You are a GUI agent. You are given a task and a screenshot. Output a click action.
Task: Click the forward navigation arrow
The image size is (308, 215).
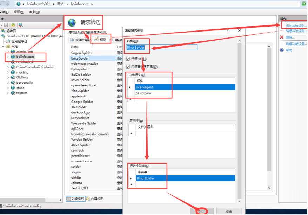(x=7, y=4)
